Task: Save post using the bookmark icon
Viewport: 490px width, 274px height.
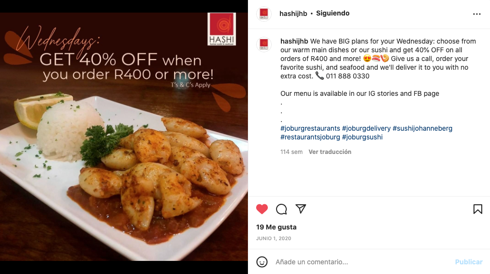Action: pos(477,209)
